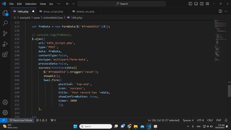Open the taskbar clock and date
231x130 pixels.
pos(220,126)
